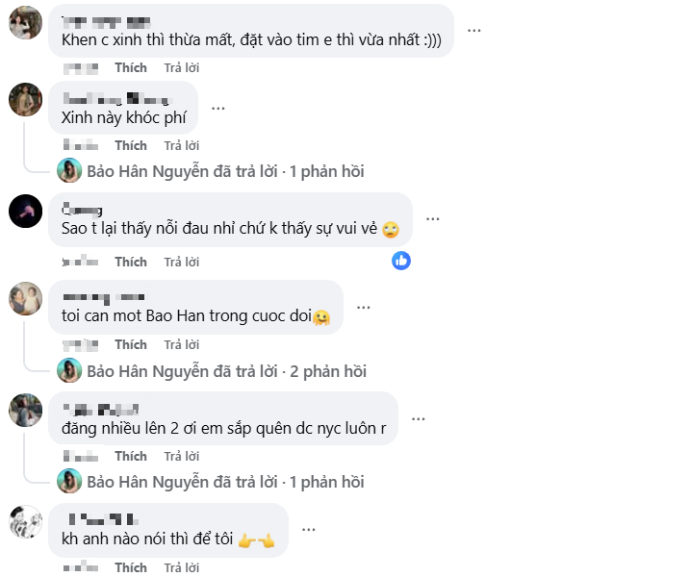The height and width of the screenshot is (577, 690).
Task: Like the "Khen c xinh" comment
Action: tap(131, 67)
